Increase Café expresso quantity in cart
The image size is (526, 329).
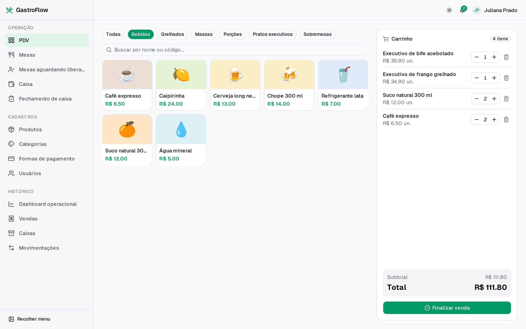(494, 120)
